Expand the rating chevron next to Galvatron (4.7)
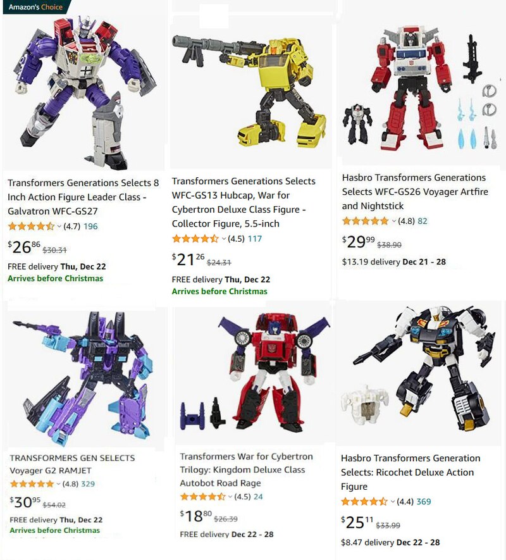506x560 pixels. pos(59,227)
